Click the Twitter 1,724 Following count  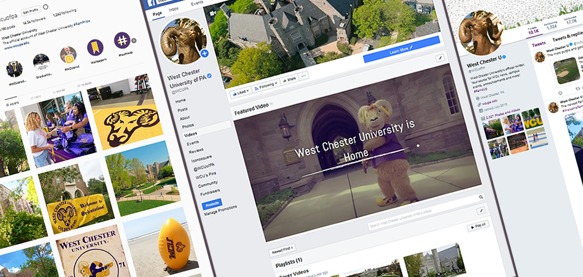[x=551, y=26]
